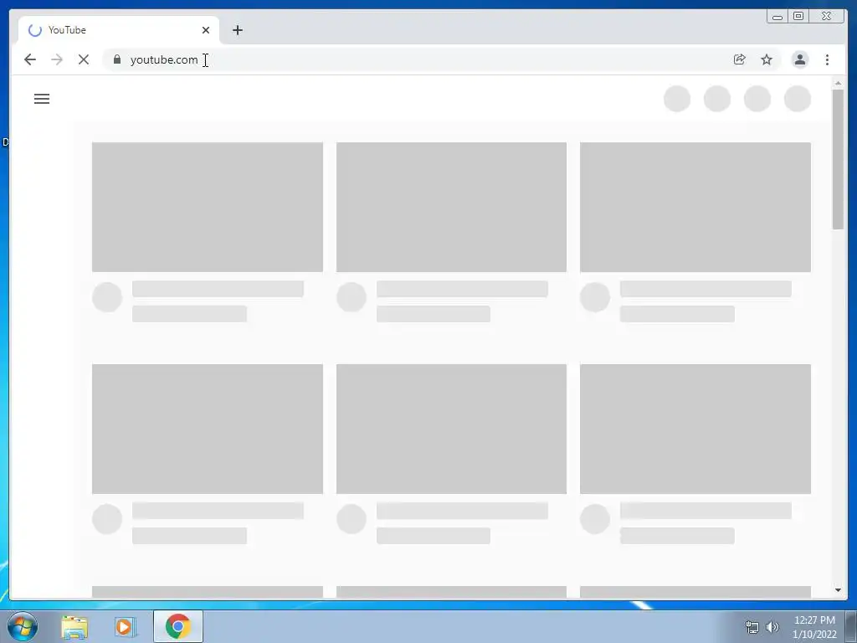Image resolution: width=857 pixels, height=643 pixels.
Task: Share this page icon in address bar
Action: pos(740,59)
